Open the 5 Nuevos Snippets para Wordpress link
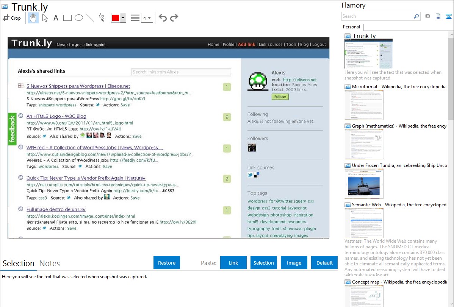Viewport: 454px width, 307px height. tap(78, 86)
